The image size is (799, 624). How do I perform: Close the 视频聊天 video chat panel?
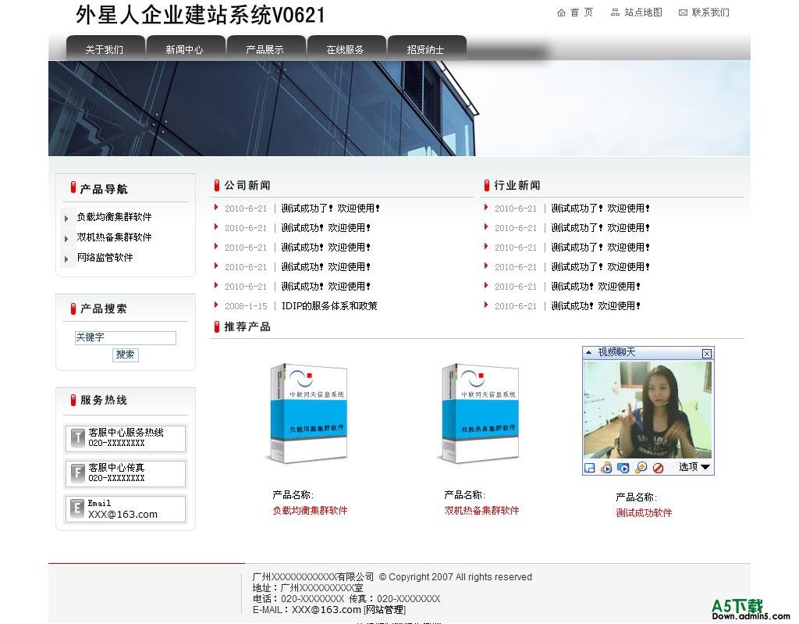(707, 354)
